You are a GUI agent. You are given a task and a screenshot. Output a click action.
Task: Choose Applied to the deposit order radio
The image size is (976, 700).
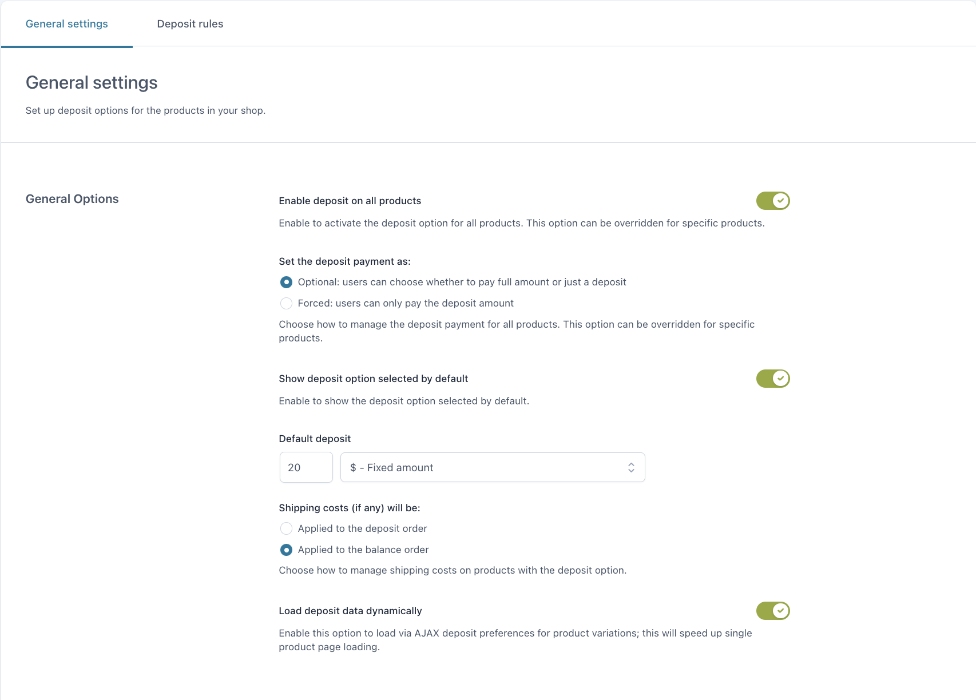point(286,529)
